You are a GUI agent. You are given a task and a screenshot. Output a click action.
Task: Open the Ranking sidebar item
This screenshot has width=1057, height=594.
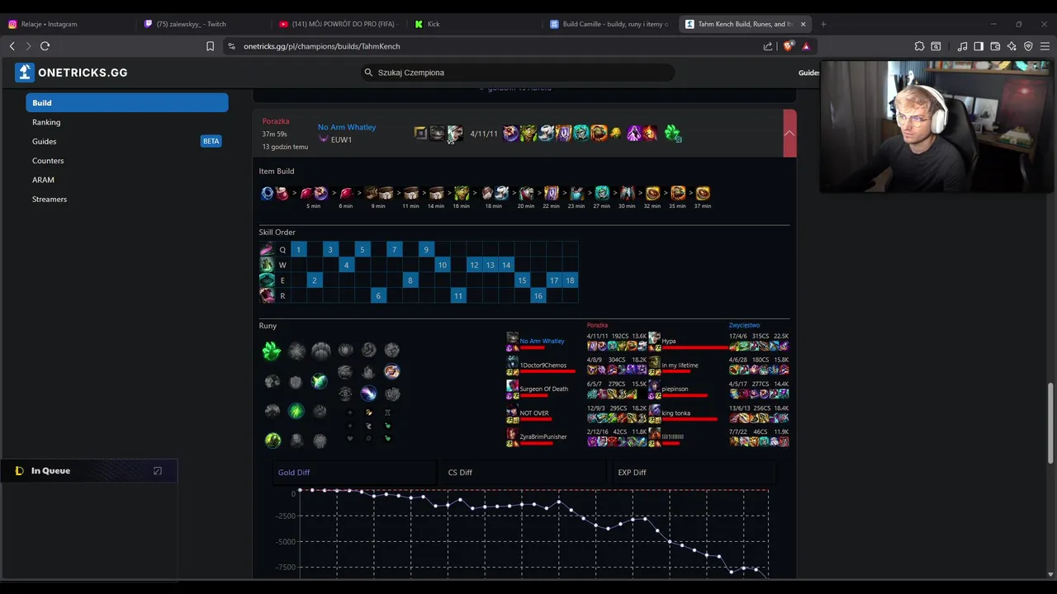[46, 122]
